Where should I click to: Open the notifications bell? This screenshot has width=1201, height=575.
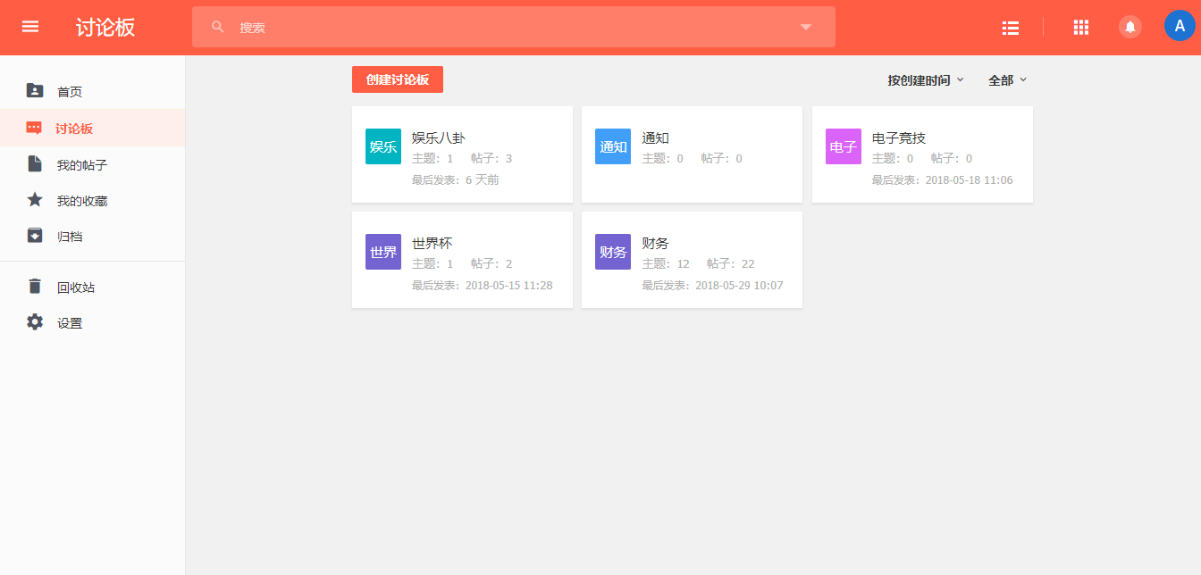pyautogui.click(x=1130, y=27)
